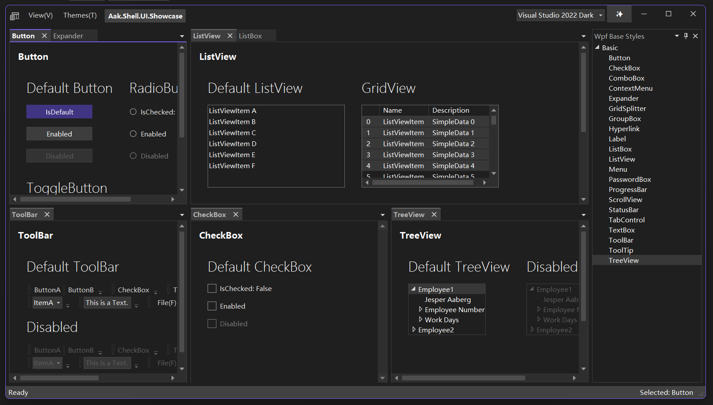Viewport: 713px width, 405px height.
Task: Close the CheckBox tab
Action: (235, 214)
